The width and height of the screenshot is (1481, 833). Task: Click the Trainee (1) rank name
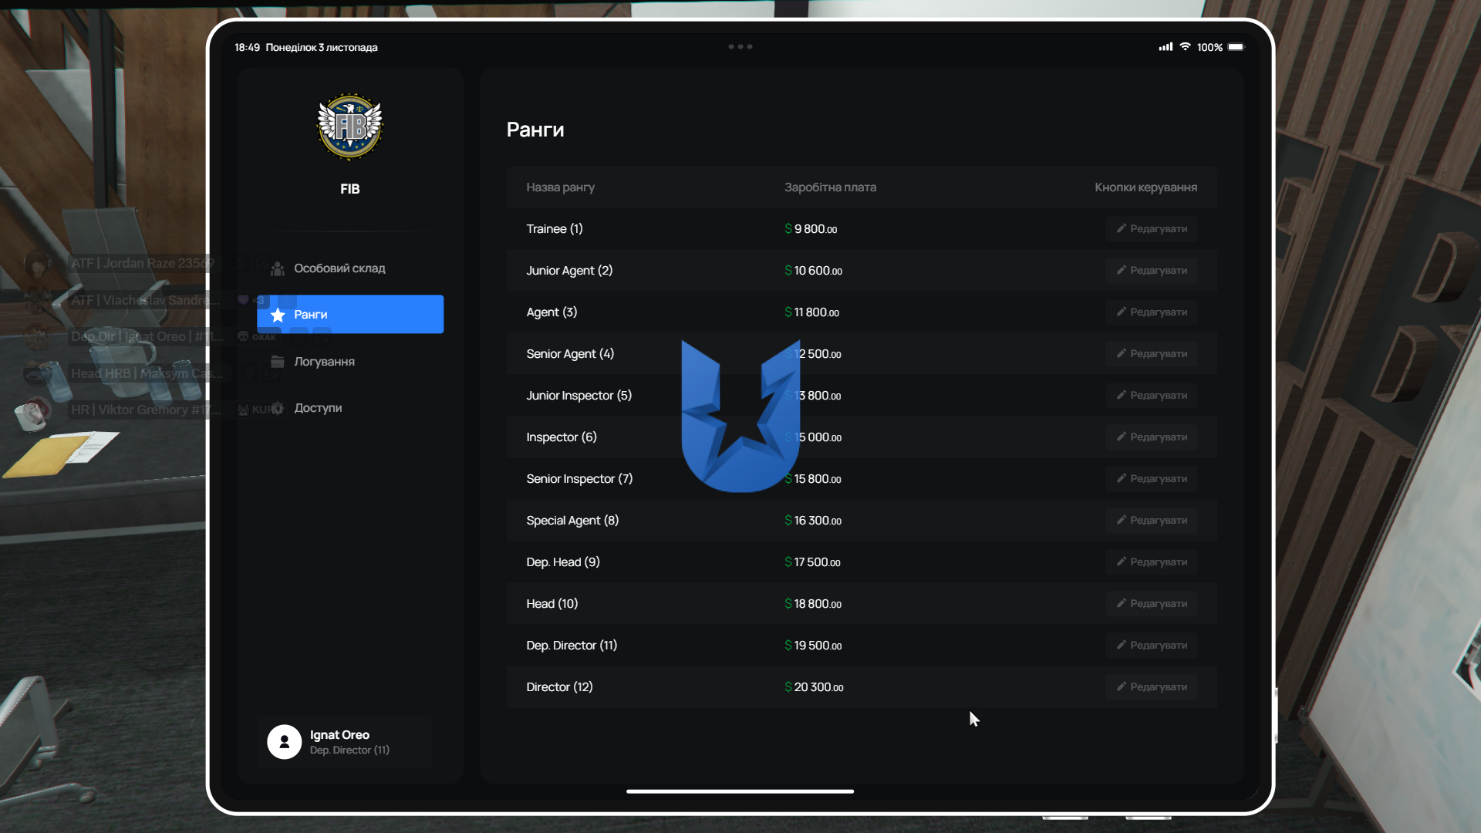[x=555, y=229]
